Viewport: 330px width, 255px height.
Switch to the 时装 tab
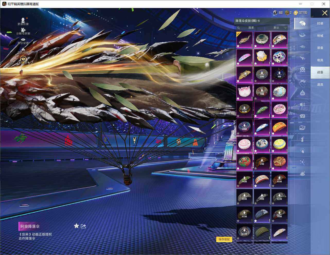click(x=320, y=23)
